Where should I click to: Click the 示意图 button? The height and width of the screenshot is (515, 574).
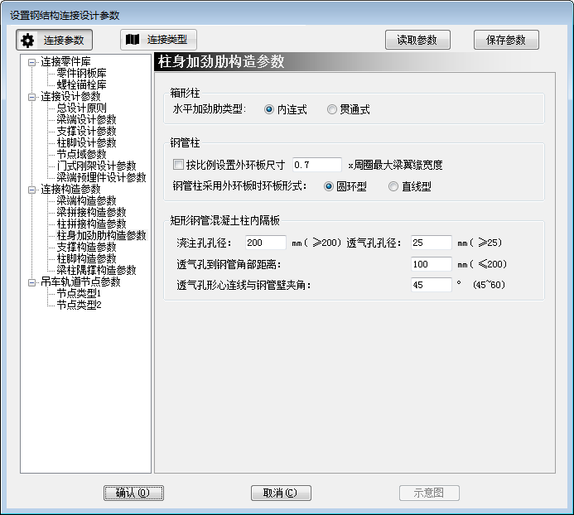[x=429, y=493]
